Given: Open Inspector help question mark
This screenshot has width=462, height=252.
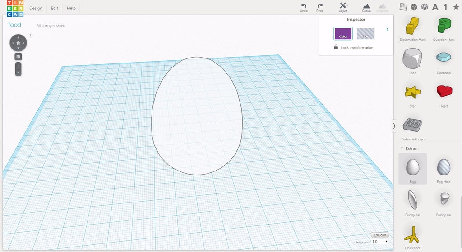Looking at the screenshot, I should 387,30.
